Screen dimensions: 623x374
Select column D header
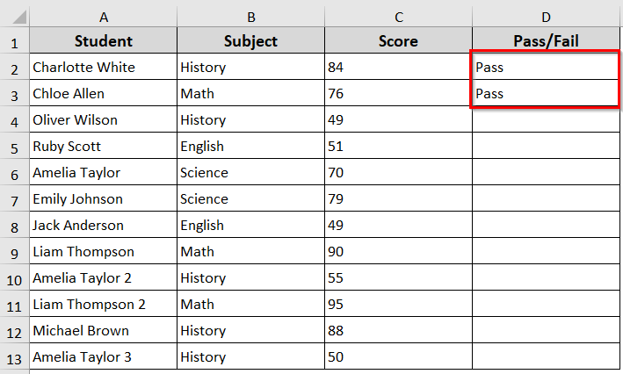[546, 17]
